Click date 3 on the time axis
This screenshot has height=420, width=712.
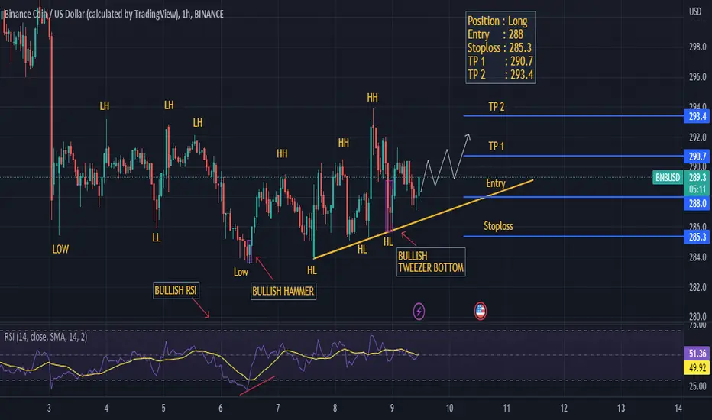[49, 408]
